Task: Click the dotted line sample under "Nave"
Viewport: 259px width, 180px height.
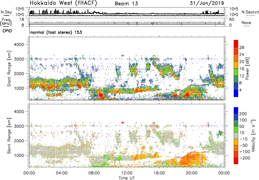Action: (x=246, y=26)
